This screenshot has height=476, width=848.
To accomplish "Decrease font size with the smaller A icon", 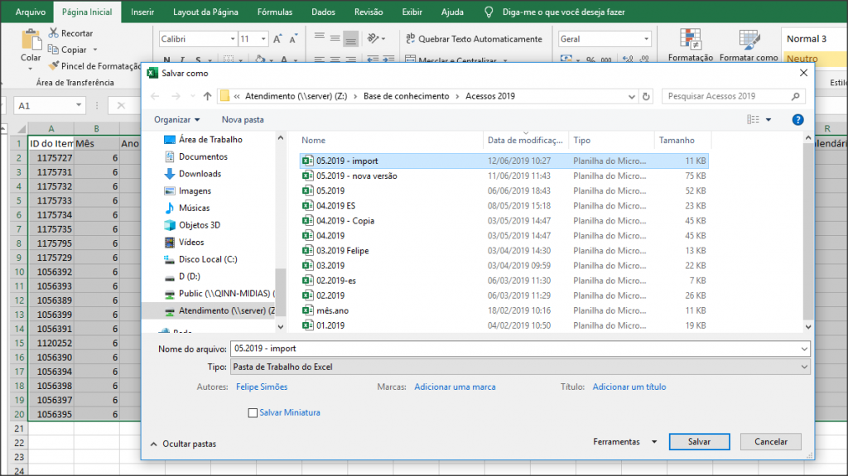I will (x=293, y=39).
